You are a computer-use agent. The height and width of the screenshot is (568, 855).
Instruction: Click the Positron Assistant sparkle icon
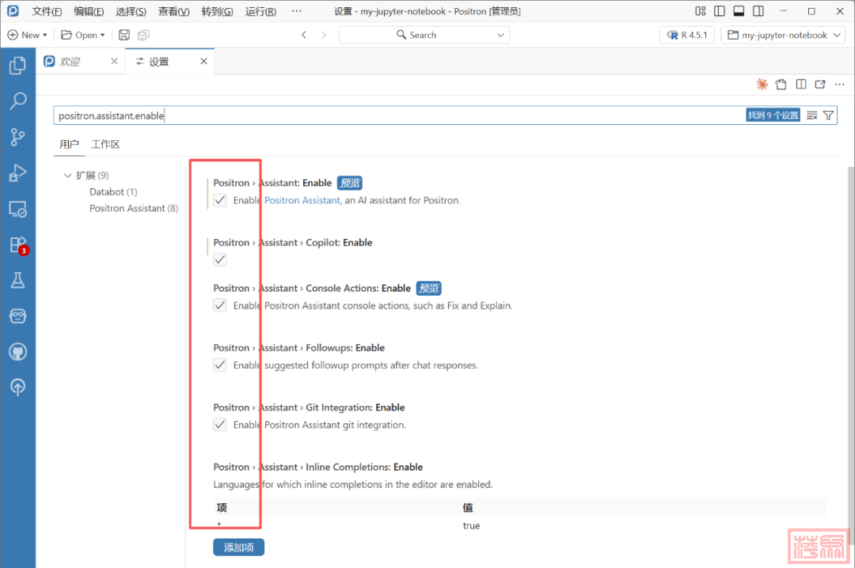762,85
